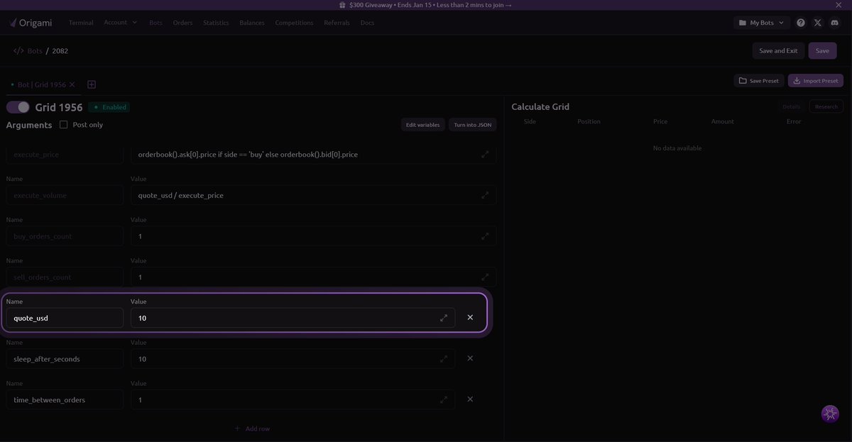Remove the quote_usd row
This screenshot has height=442, width=852.
pos(470,318)
